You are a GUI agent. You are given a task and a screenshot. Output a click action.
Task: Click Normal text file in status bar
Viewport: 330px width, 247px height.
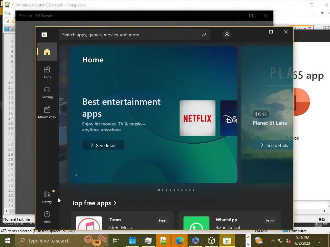(x=16, y=219)
